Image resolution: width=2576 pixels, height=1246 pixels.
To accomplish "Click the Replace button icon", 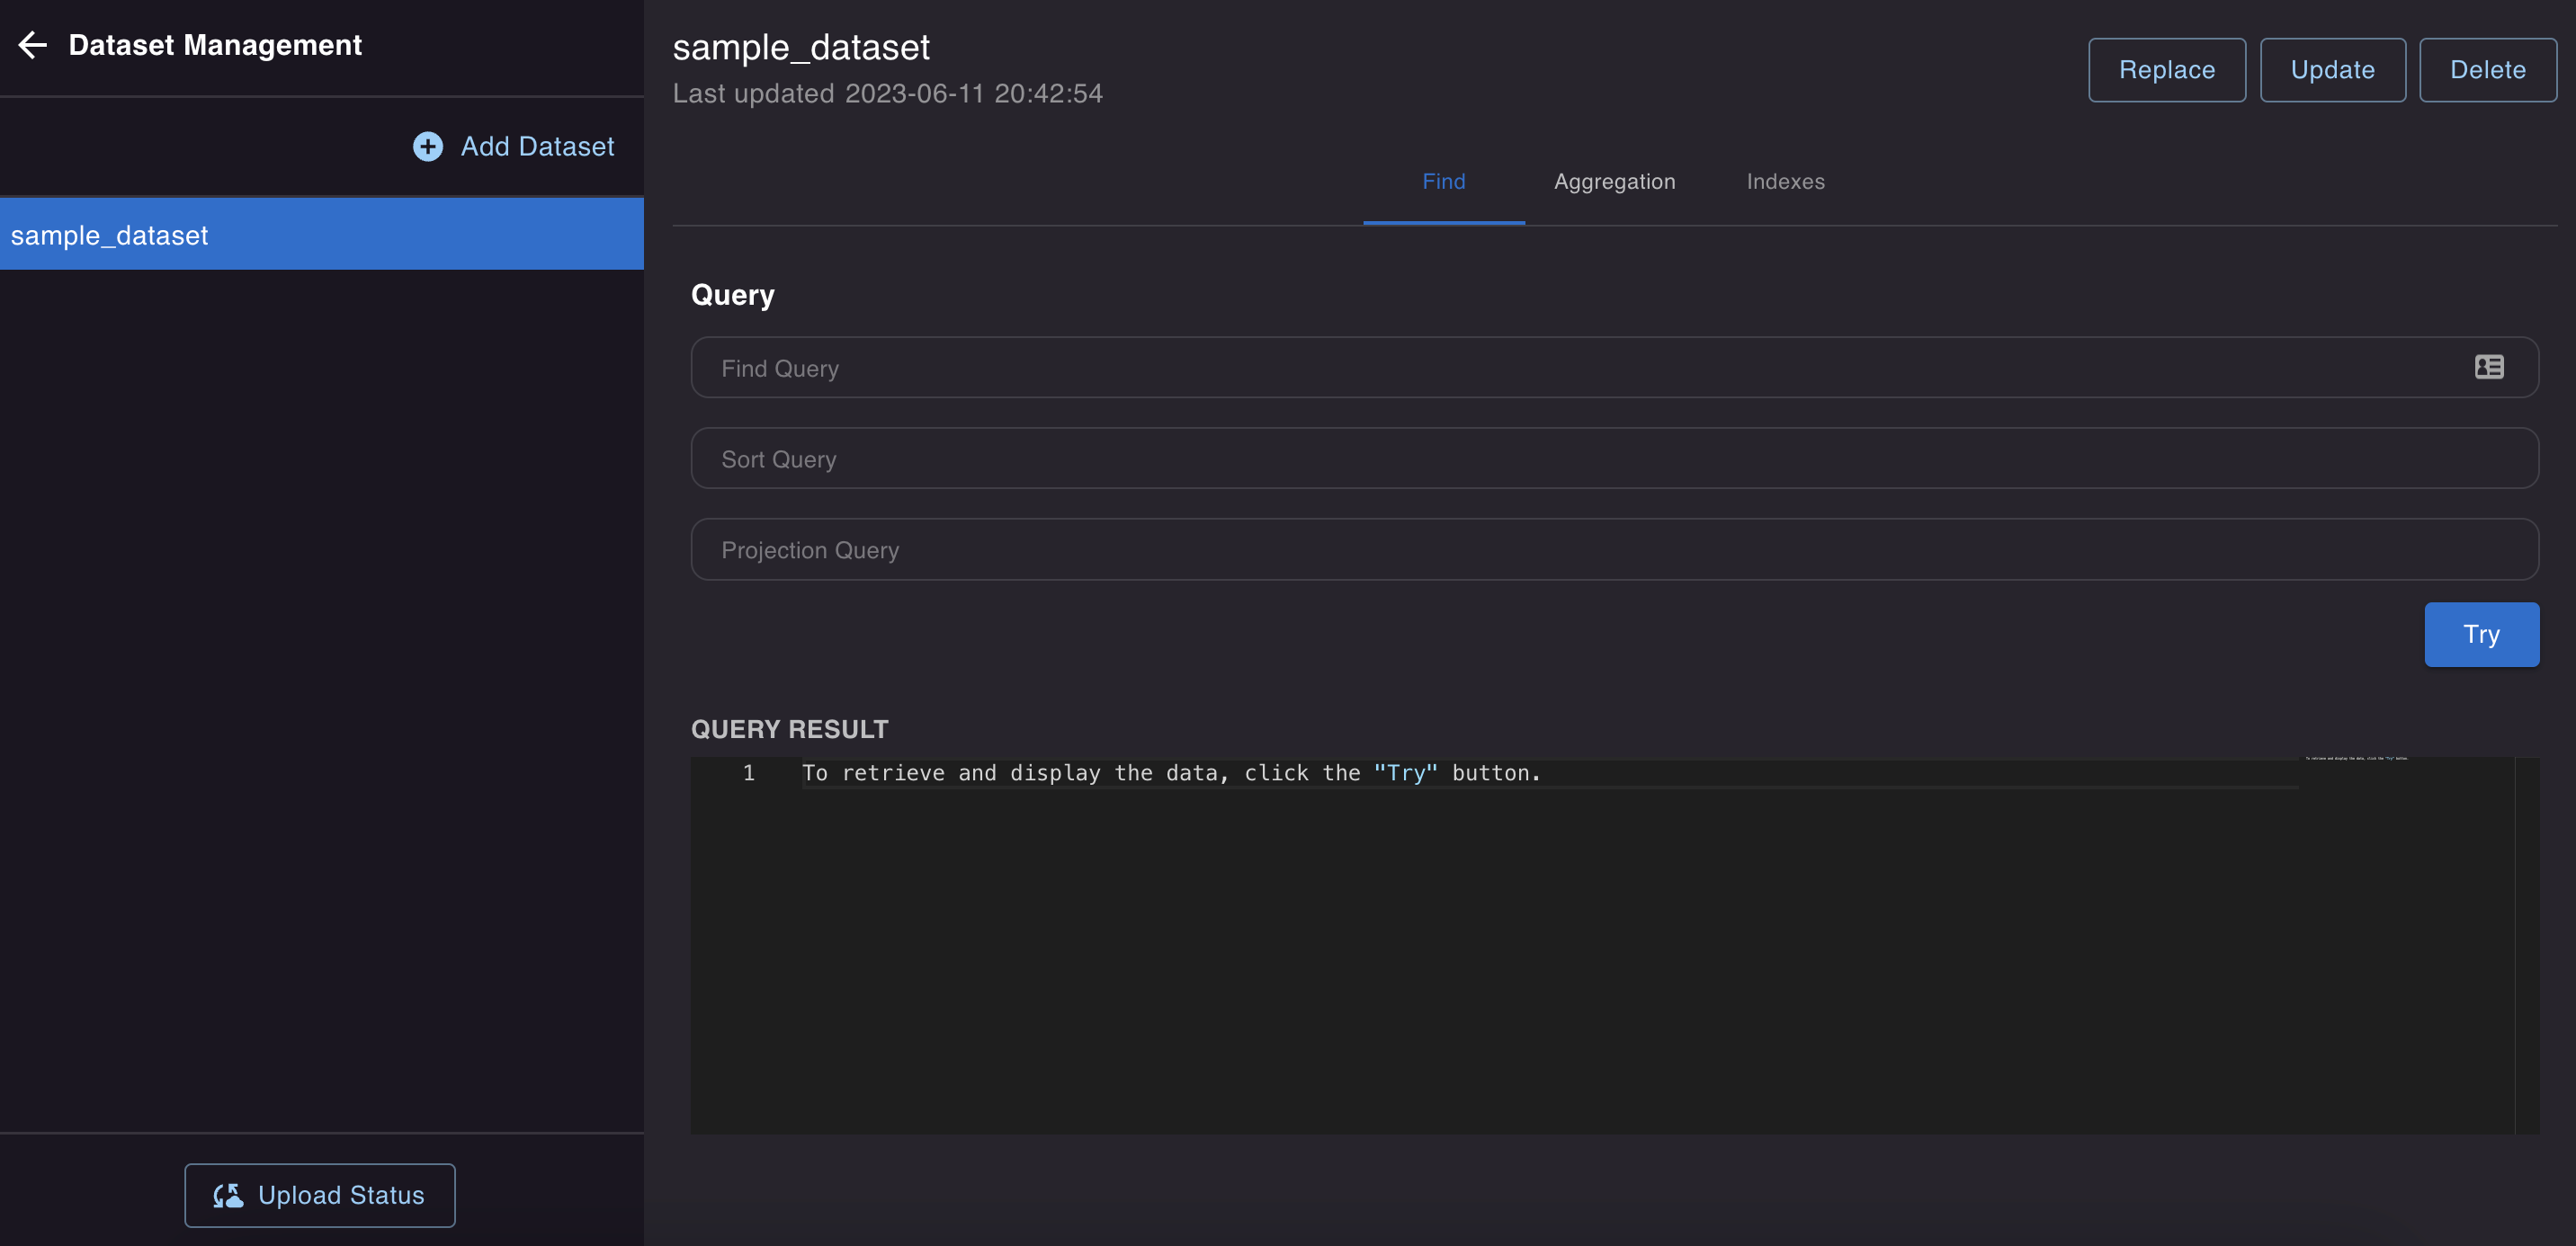I will (x=2167, y=69).
